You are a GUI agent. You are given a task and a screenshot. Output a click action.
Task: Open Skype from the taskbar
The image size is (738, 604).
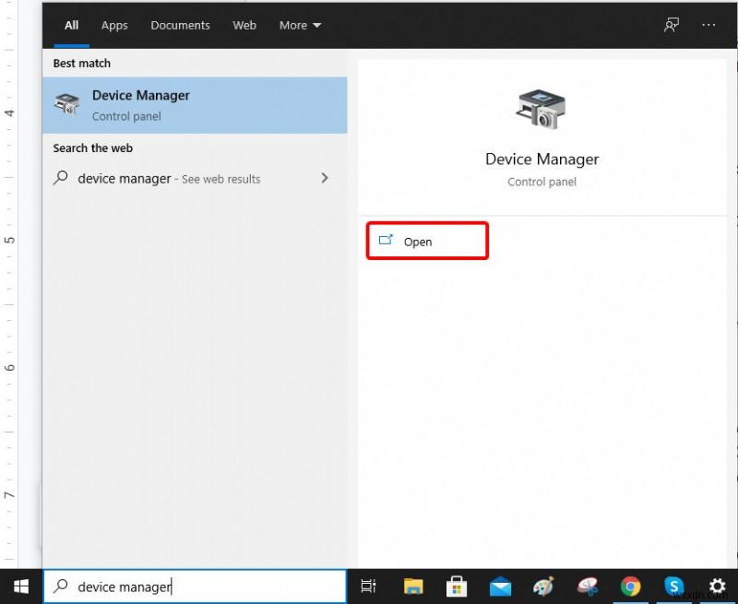674,586
